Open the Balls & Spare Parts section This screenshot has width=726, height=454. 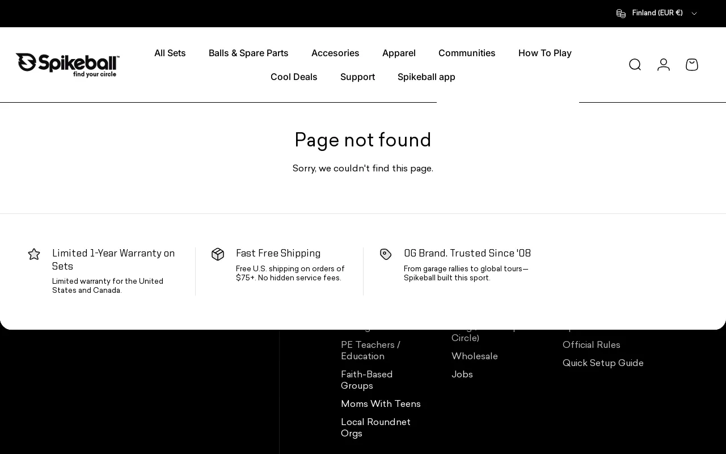[x=248, y=53]
